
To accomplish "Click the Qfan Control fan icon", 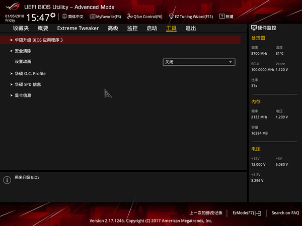I will pyautogui.click(x=130, y=17).
